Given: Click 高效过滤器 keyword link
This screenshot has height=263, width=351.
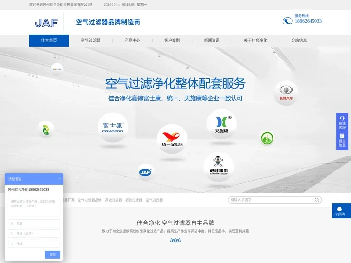Looking at the screenshot, I should tap(114, 200).
